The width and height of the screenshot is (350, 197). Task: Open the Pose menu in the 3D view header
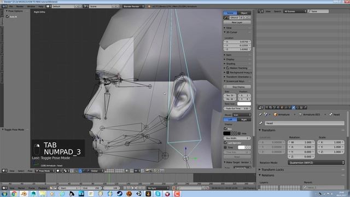click(x=30, y=171)
